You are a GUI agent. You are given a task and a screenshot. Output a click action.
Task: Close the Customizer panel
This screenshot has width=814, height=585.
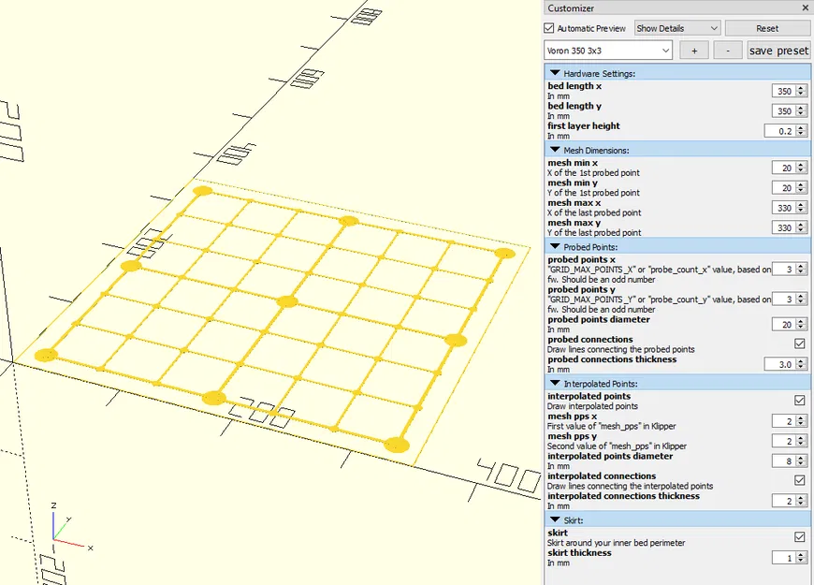click(805, 7)
